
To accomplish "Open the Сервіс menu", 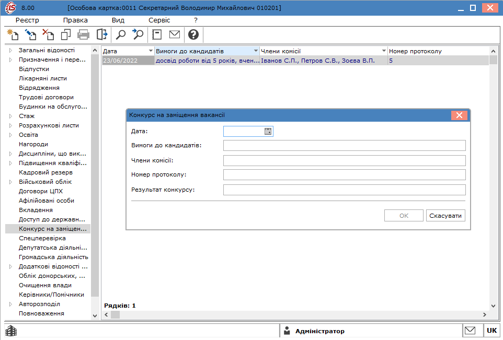I will pyautogui.click(x=159, y=20).
